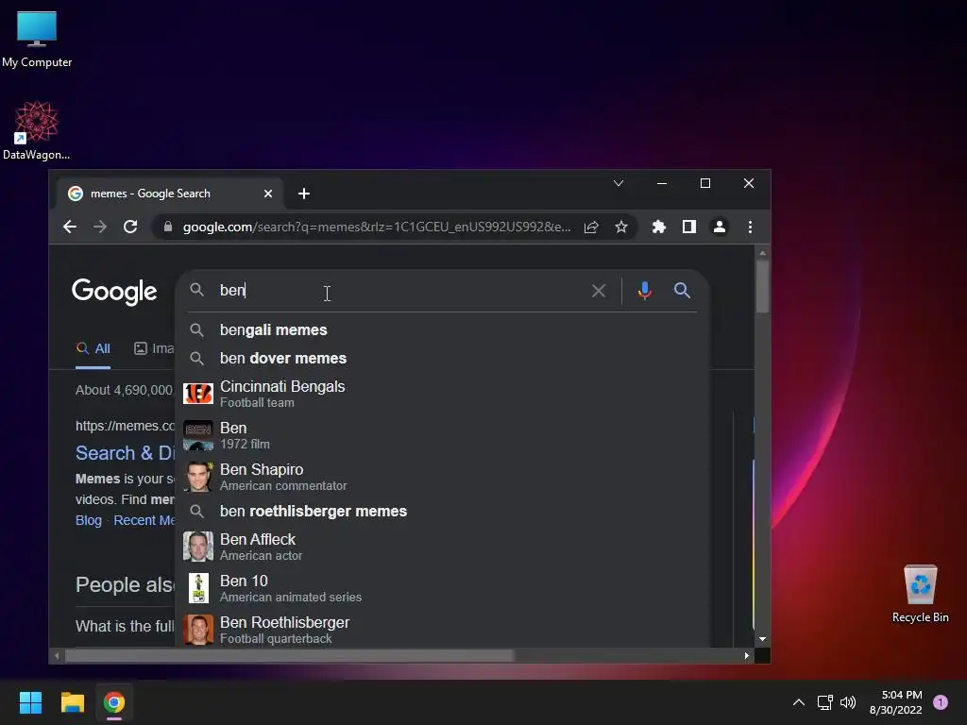Image resolution: width=967 pixels, height=725 pixels.
Task: Click the scroll down arrow in Chrome
Action: 762,639
